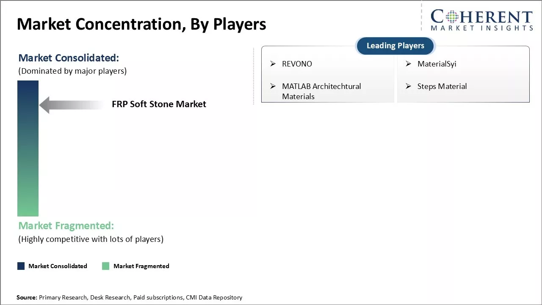Viewport: 542px width, 305px height.
Task: Click the green Market Fragmented legend swatch
Action: pos(105,266)
